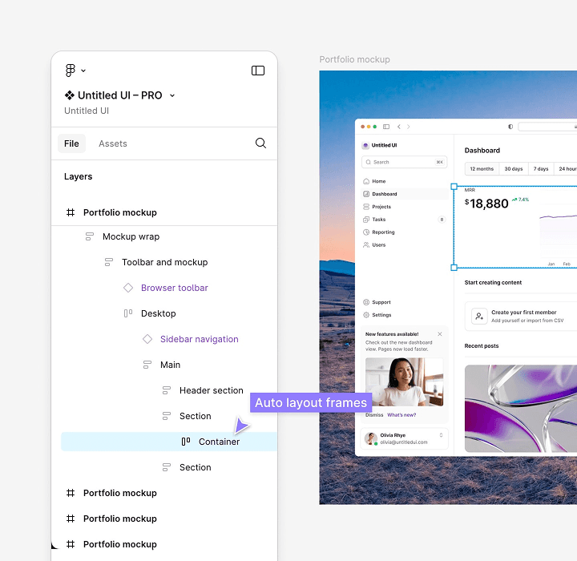Expand the chevron beside the Figma logo
This screenshot has width=577, height=561.
point(83,71)
